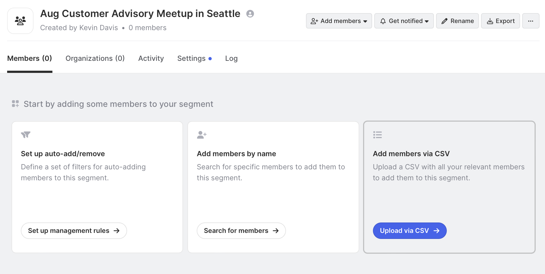Viewport: 545px width, 274px height.
Task: Select the Members tab
Action: click(29, 58)
